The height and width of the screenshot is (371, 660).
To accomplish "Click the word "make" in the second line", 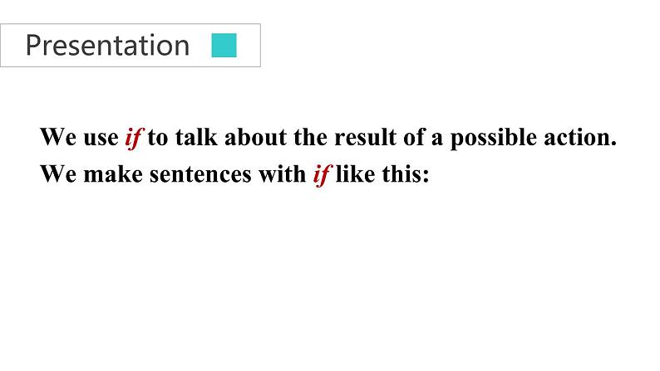I will pyautogui.click(x=116, y=176).
